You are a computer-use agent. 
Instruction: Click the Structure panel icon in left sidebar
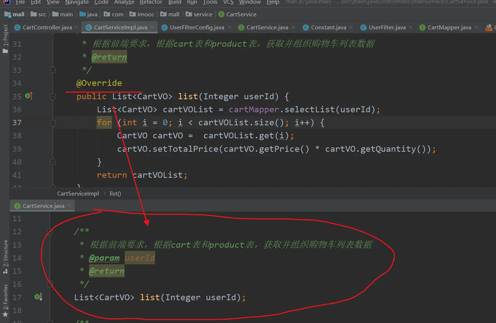[x=5, y=271]
